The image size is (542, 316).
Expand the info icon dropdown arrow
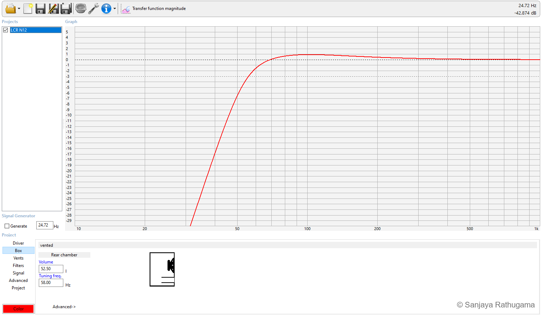coord(115,9)
